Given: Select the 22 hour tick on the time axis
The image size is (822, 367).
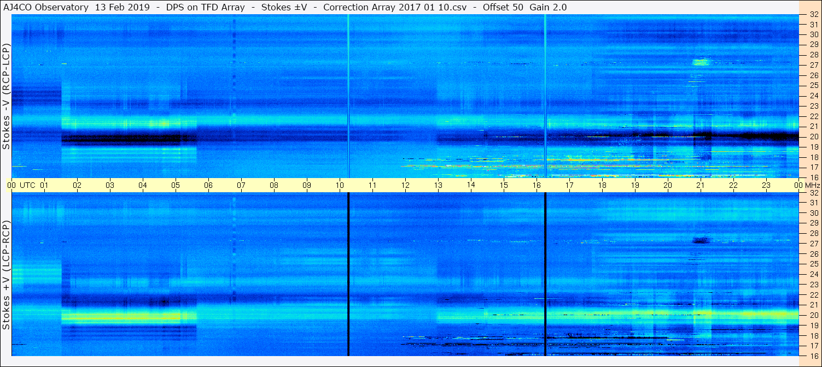Looking at the screenshot, I should click(x=733, y=185).
